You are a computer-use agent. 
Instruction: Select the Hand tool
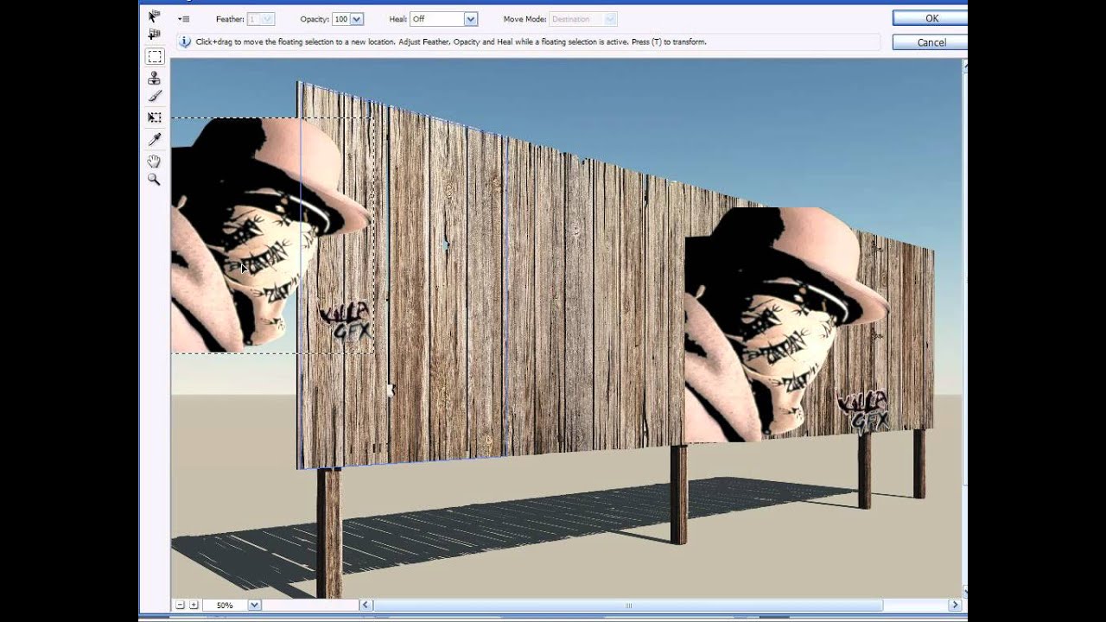tap(155, 161)
